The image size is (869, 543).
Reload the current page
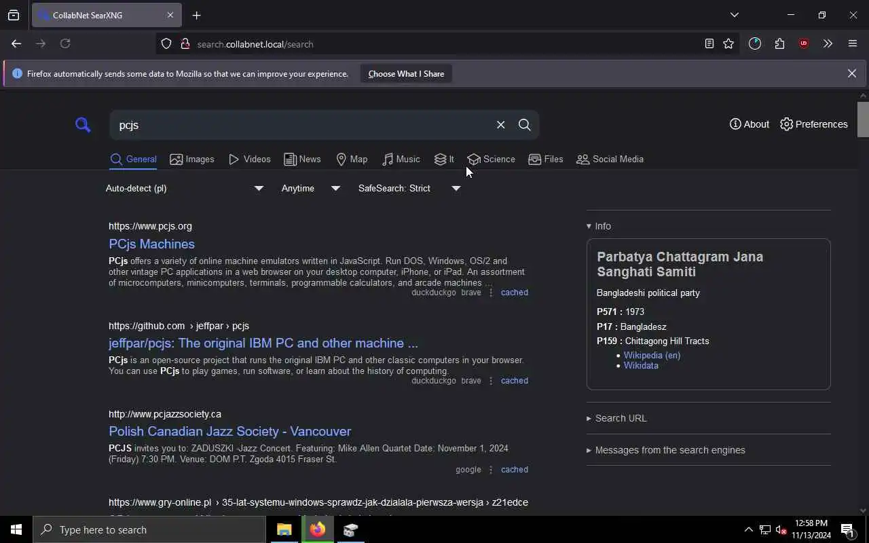point(65,43)
